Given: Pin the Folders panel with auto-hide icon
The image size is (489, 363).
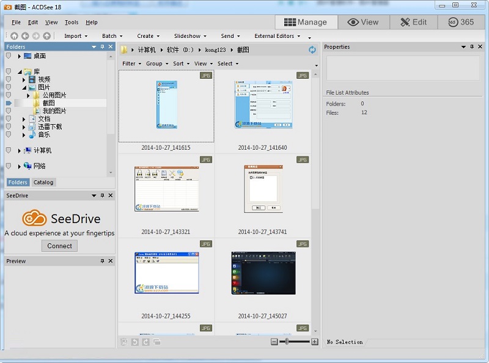Looking at the screenshot, I should point(102,46).
